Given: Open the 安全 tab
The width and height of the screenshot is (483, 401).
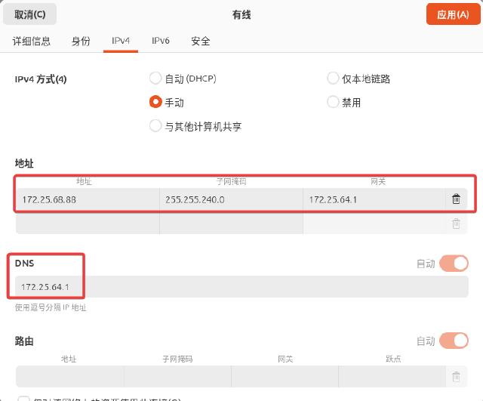Looking at the screenshot, I should point(201,41).
